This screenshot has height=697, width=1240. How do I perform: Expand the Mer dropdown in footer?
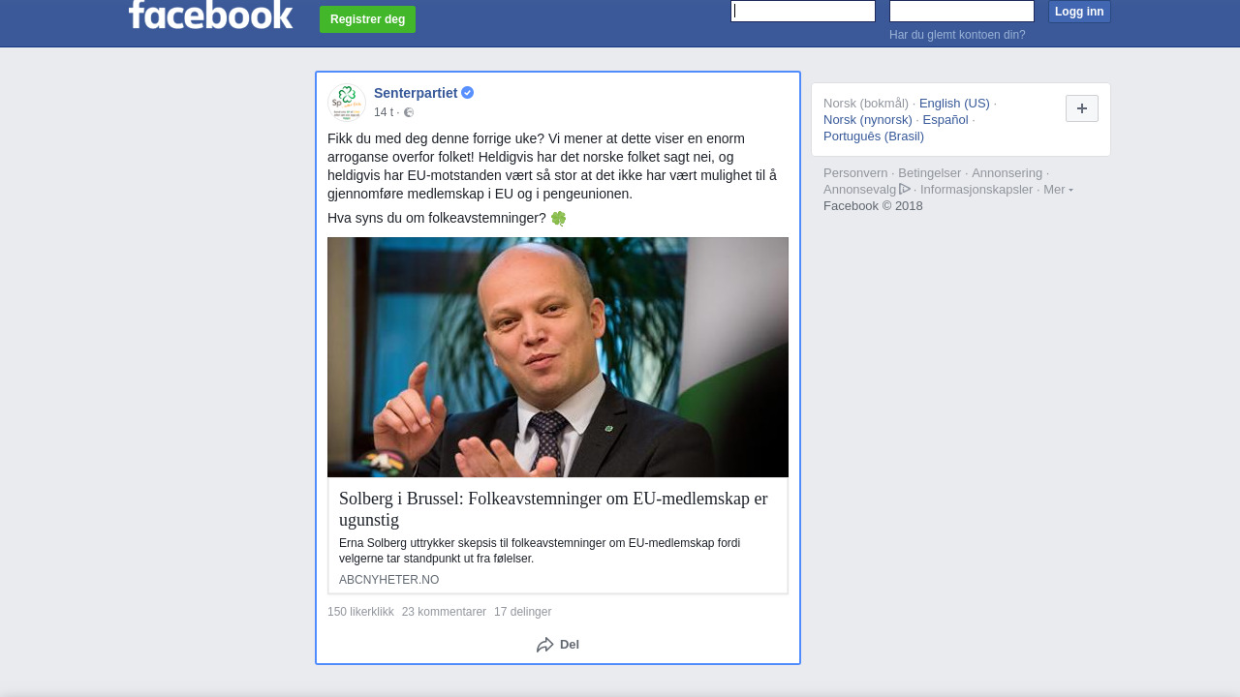click(x=1058, y=189)
